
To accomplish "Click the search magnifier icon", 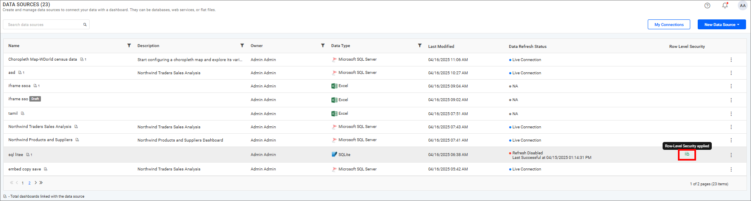I will [85, 25].
